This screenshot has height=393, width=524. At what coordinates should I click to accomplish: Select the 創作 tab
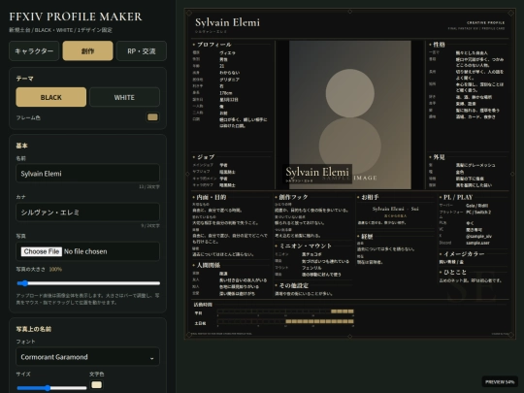tap(87, 51)
